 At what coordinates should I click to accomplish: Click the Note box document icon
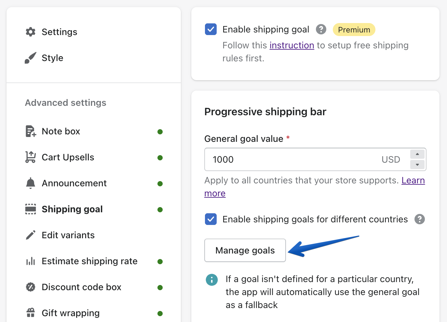click(x=31, y=131)
